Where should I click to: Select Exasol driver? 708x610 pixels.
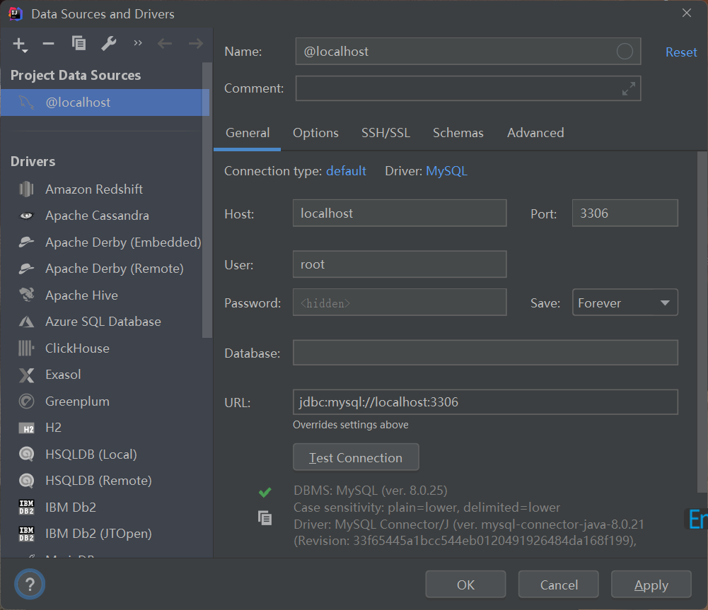click(x=63, y=375)
